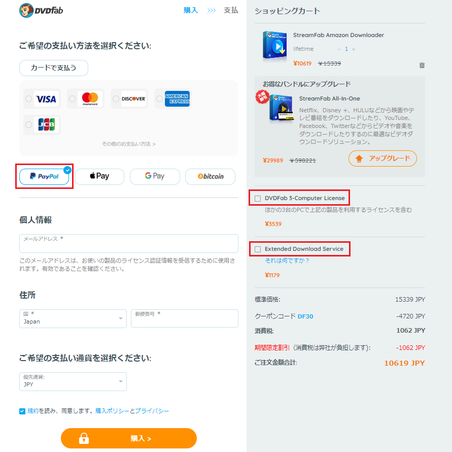Click the カードで支払う button

[54, 68]
